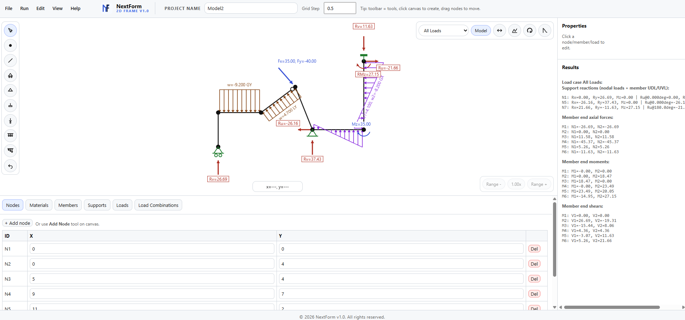Click the results panel horizontal scrollbar
Viewport: 685px width, 320px height.
pyautogui.click(x=612, y=307)
